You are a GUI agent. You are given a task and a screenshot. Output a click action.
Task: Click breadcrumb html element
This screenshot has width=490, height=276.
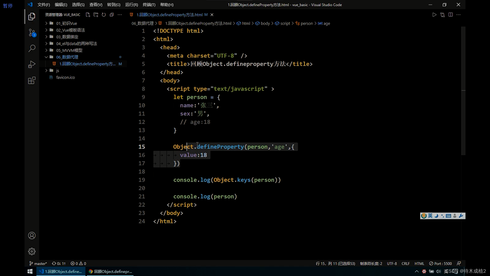(x=243, y=23)
